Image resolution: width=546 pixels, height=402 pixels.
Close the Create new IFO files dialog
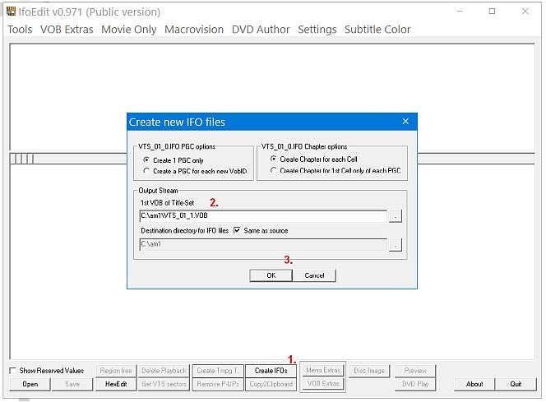click(x=405, y=122)
